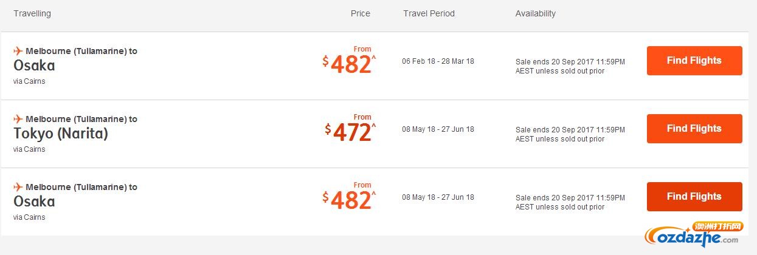Viewport: 757px width, 255px height.
Task: Open the first Osaka destination title
Action: (34, 66)
